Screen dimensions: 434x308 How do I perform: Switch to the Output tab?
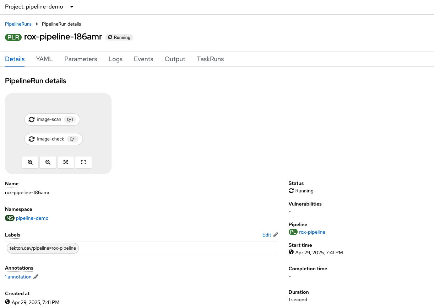point(175,59)
